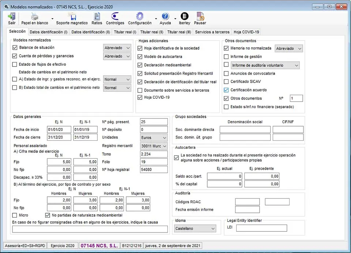351x253 pixels.
Task: Open the Idioma Castellano dropdown
Action: pos(195,229)
